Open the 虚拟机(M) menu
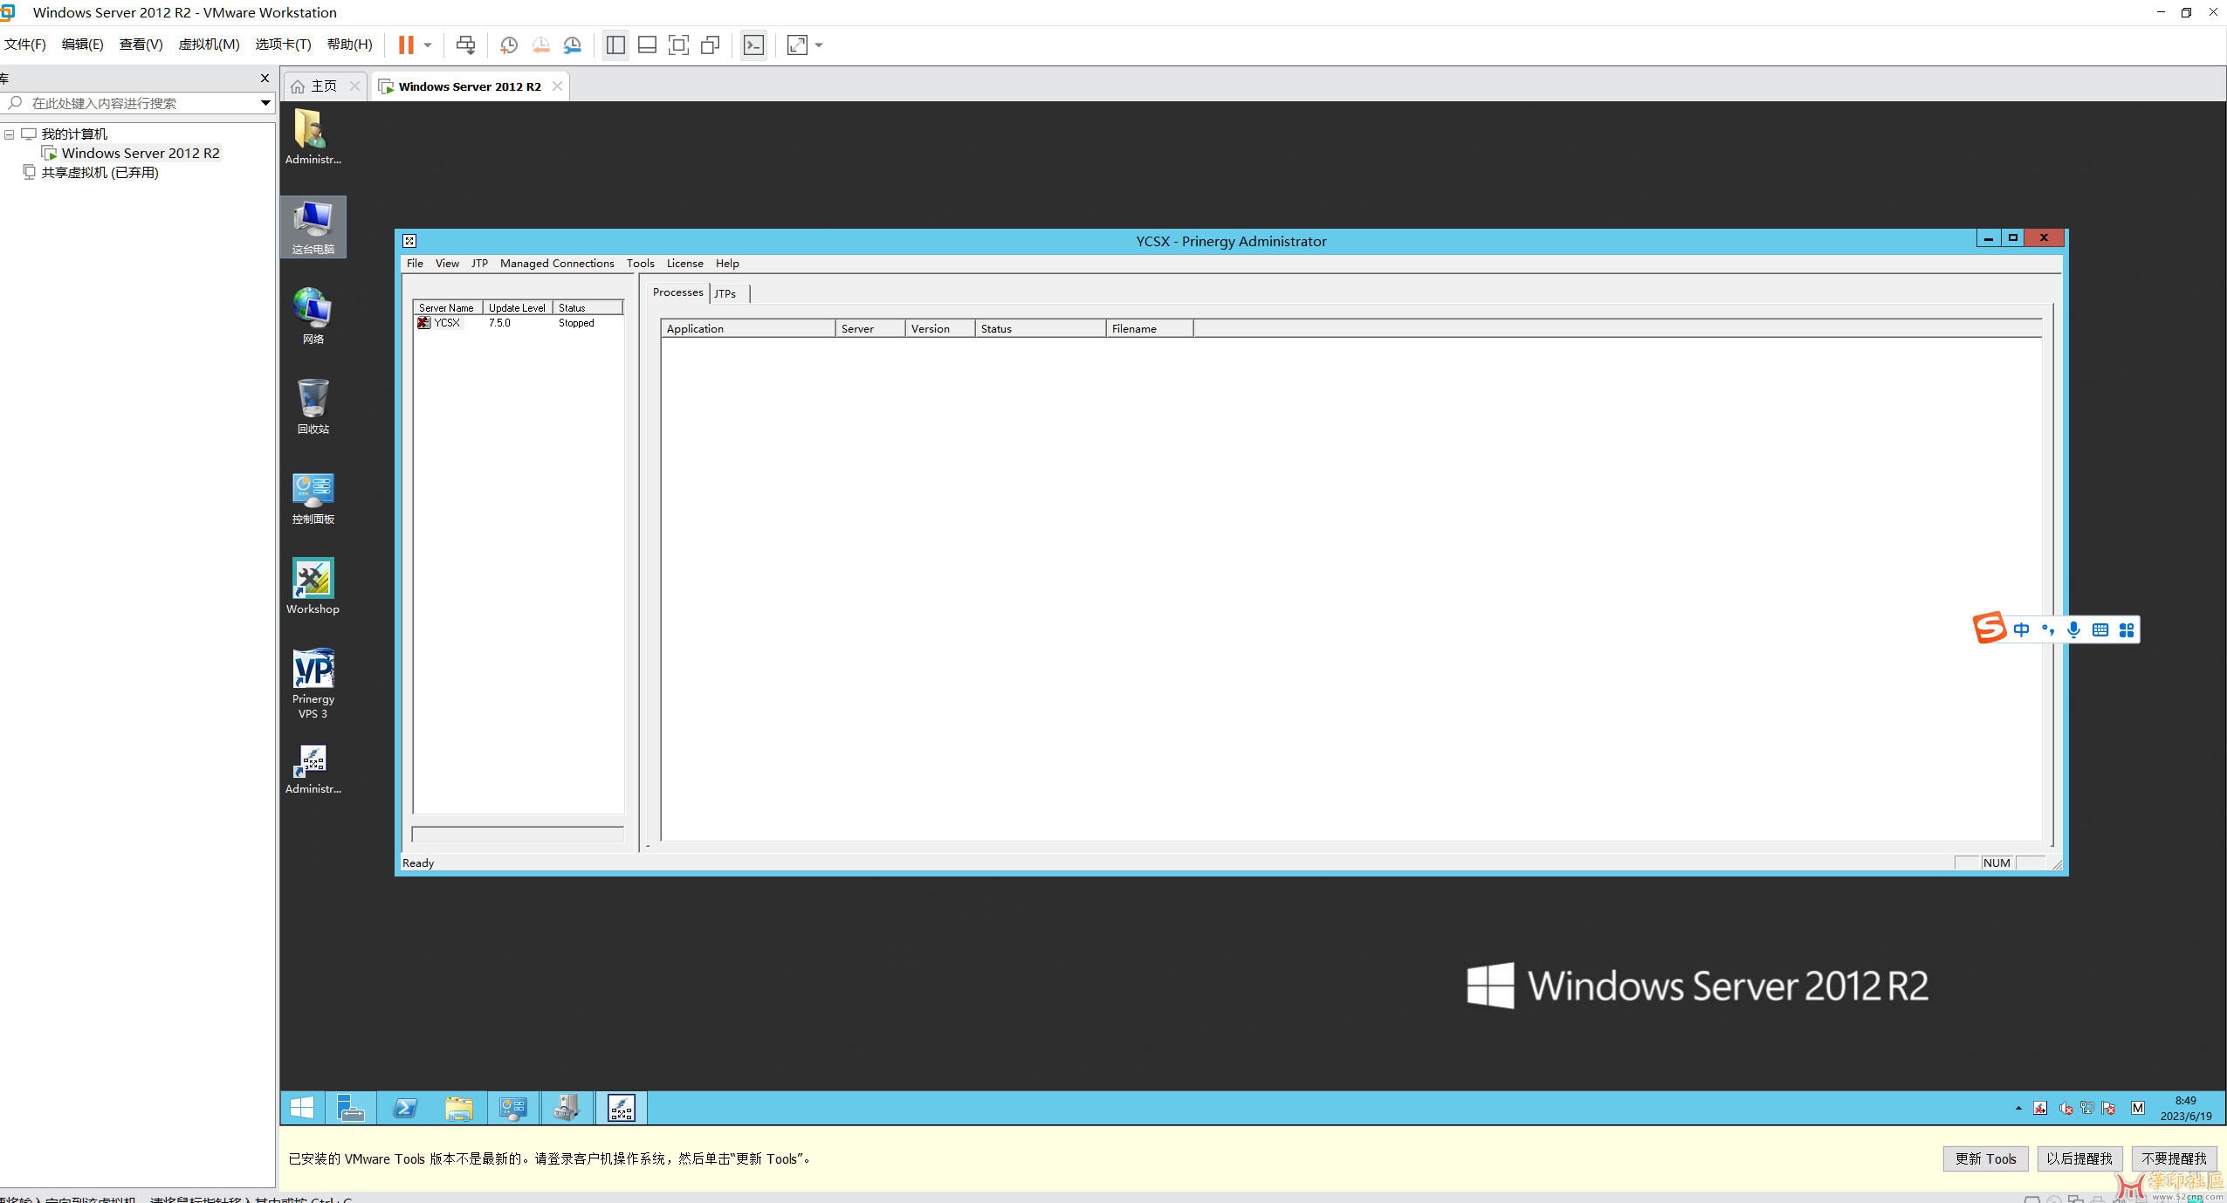 click(209, 45)
